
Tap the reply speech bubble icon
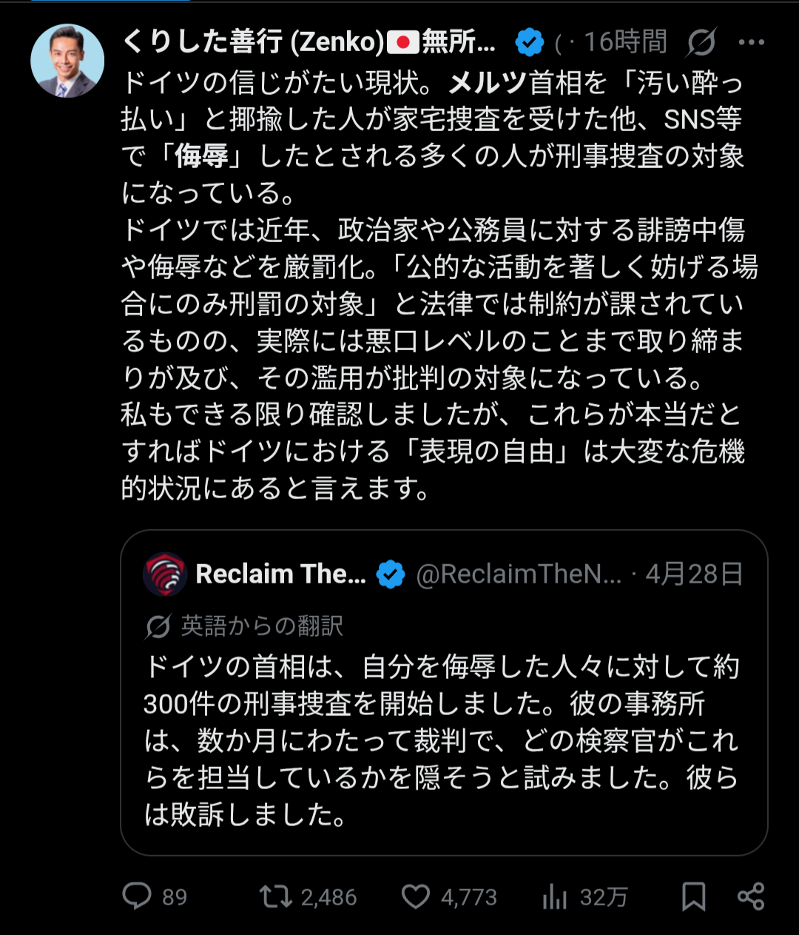point(137,897)
